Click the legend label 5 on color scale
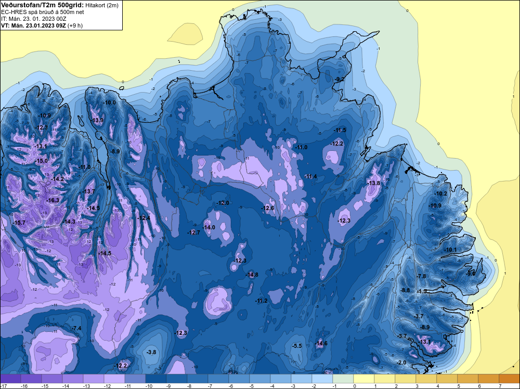 click(458, 386)
